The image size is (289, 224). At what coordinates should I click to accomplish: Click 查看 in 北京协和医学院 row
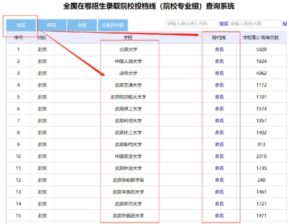coord(219,180)
